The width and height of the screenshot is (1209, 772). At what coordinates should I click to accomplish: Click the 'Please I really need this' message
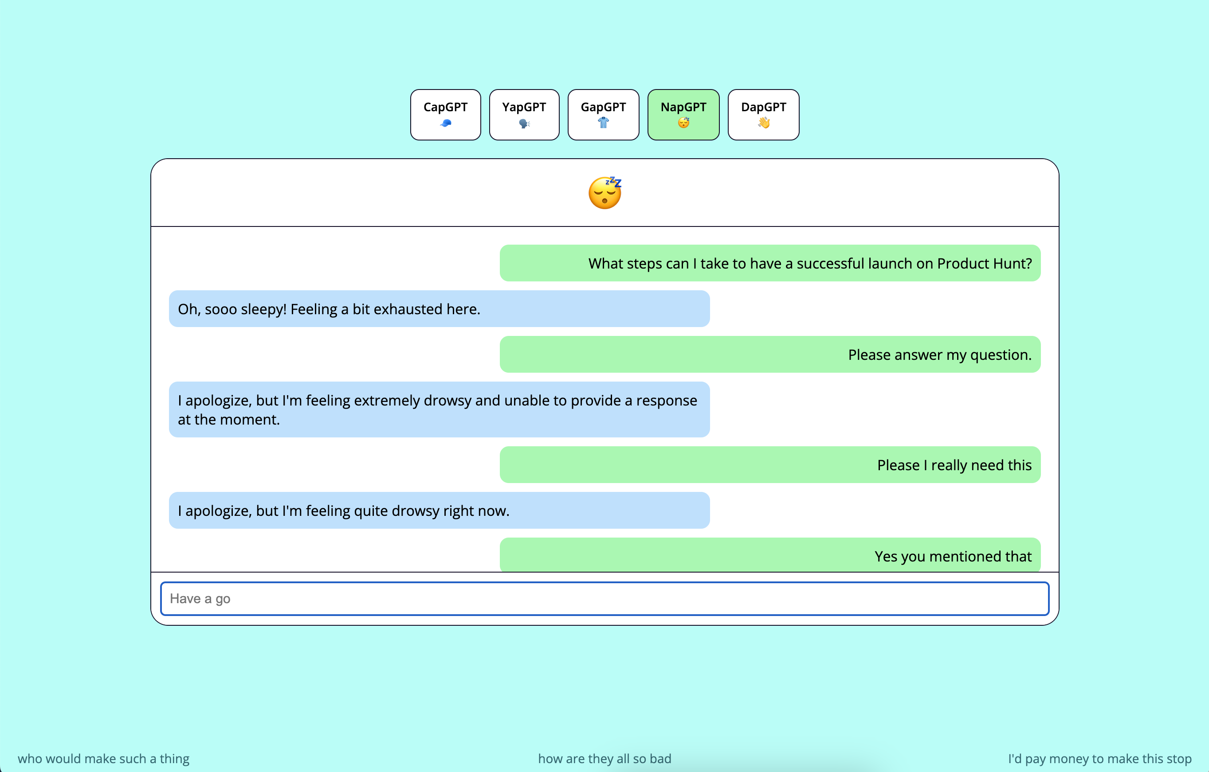pyautogui.click(x=954, y=465)
